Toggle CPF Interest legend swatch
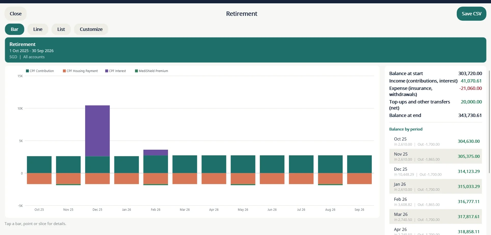The image size is (491, 235). [107, 71]
